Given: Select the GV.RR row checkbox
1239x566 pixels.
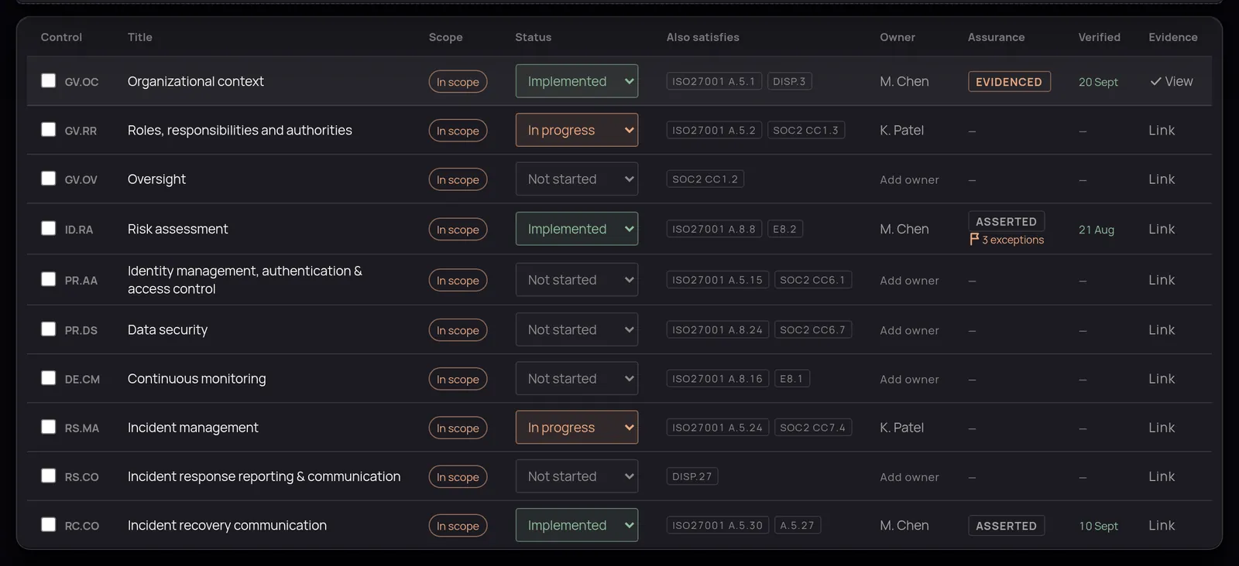Looking at the screenshot, I should click(x=48, y=129).
